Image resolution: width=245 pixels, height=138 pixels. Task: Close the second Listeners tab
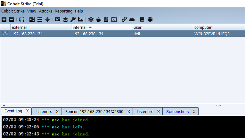[159, 112]
